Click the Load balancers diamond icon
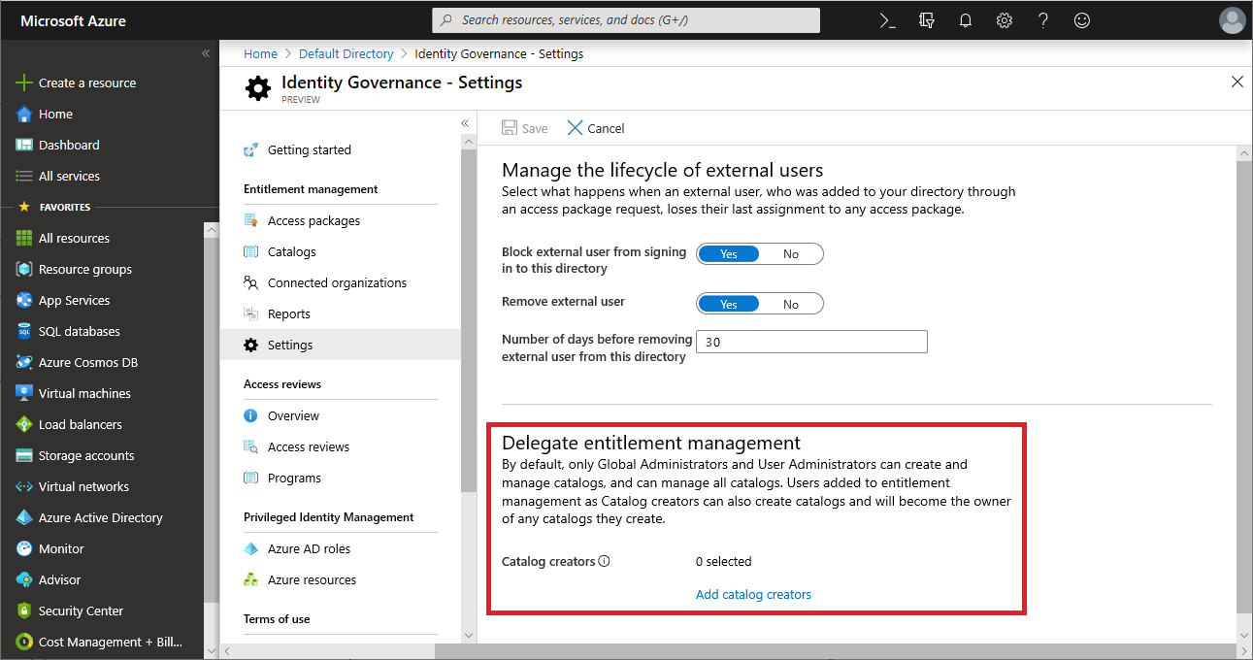The height and width of the screenshot is (660, 1253). pos(24,424)
